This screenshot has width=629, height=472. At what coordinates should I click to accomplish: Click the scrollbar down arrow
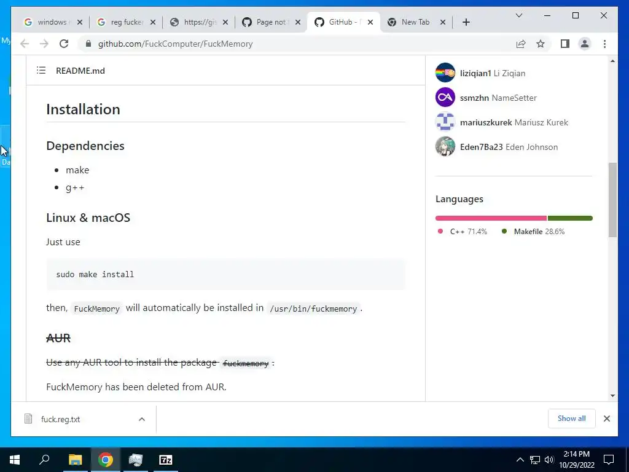coord(612,396)
